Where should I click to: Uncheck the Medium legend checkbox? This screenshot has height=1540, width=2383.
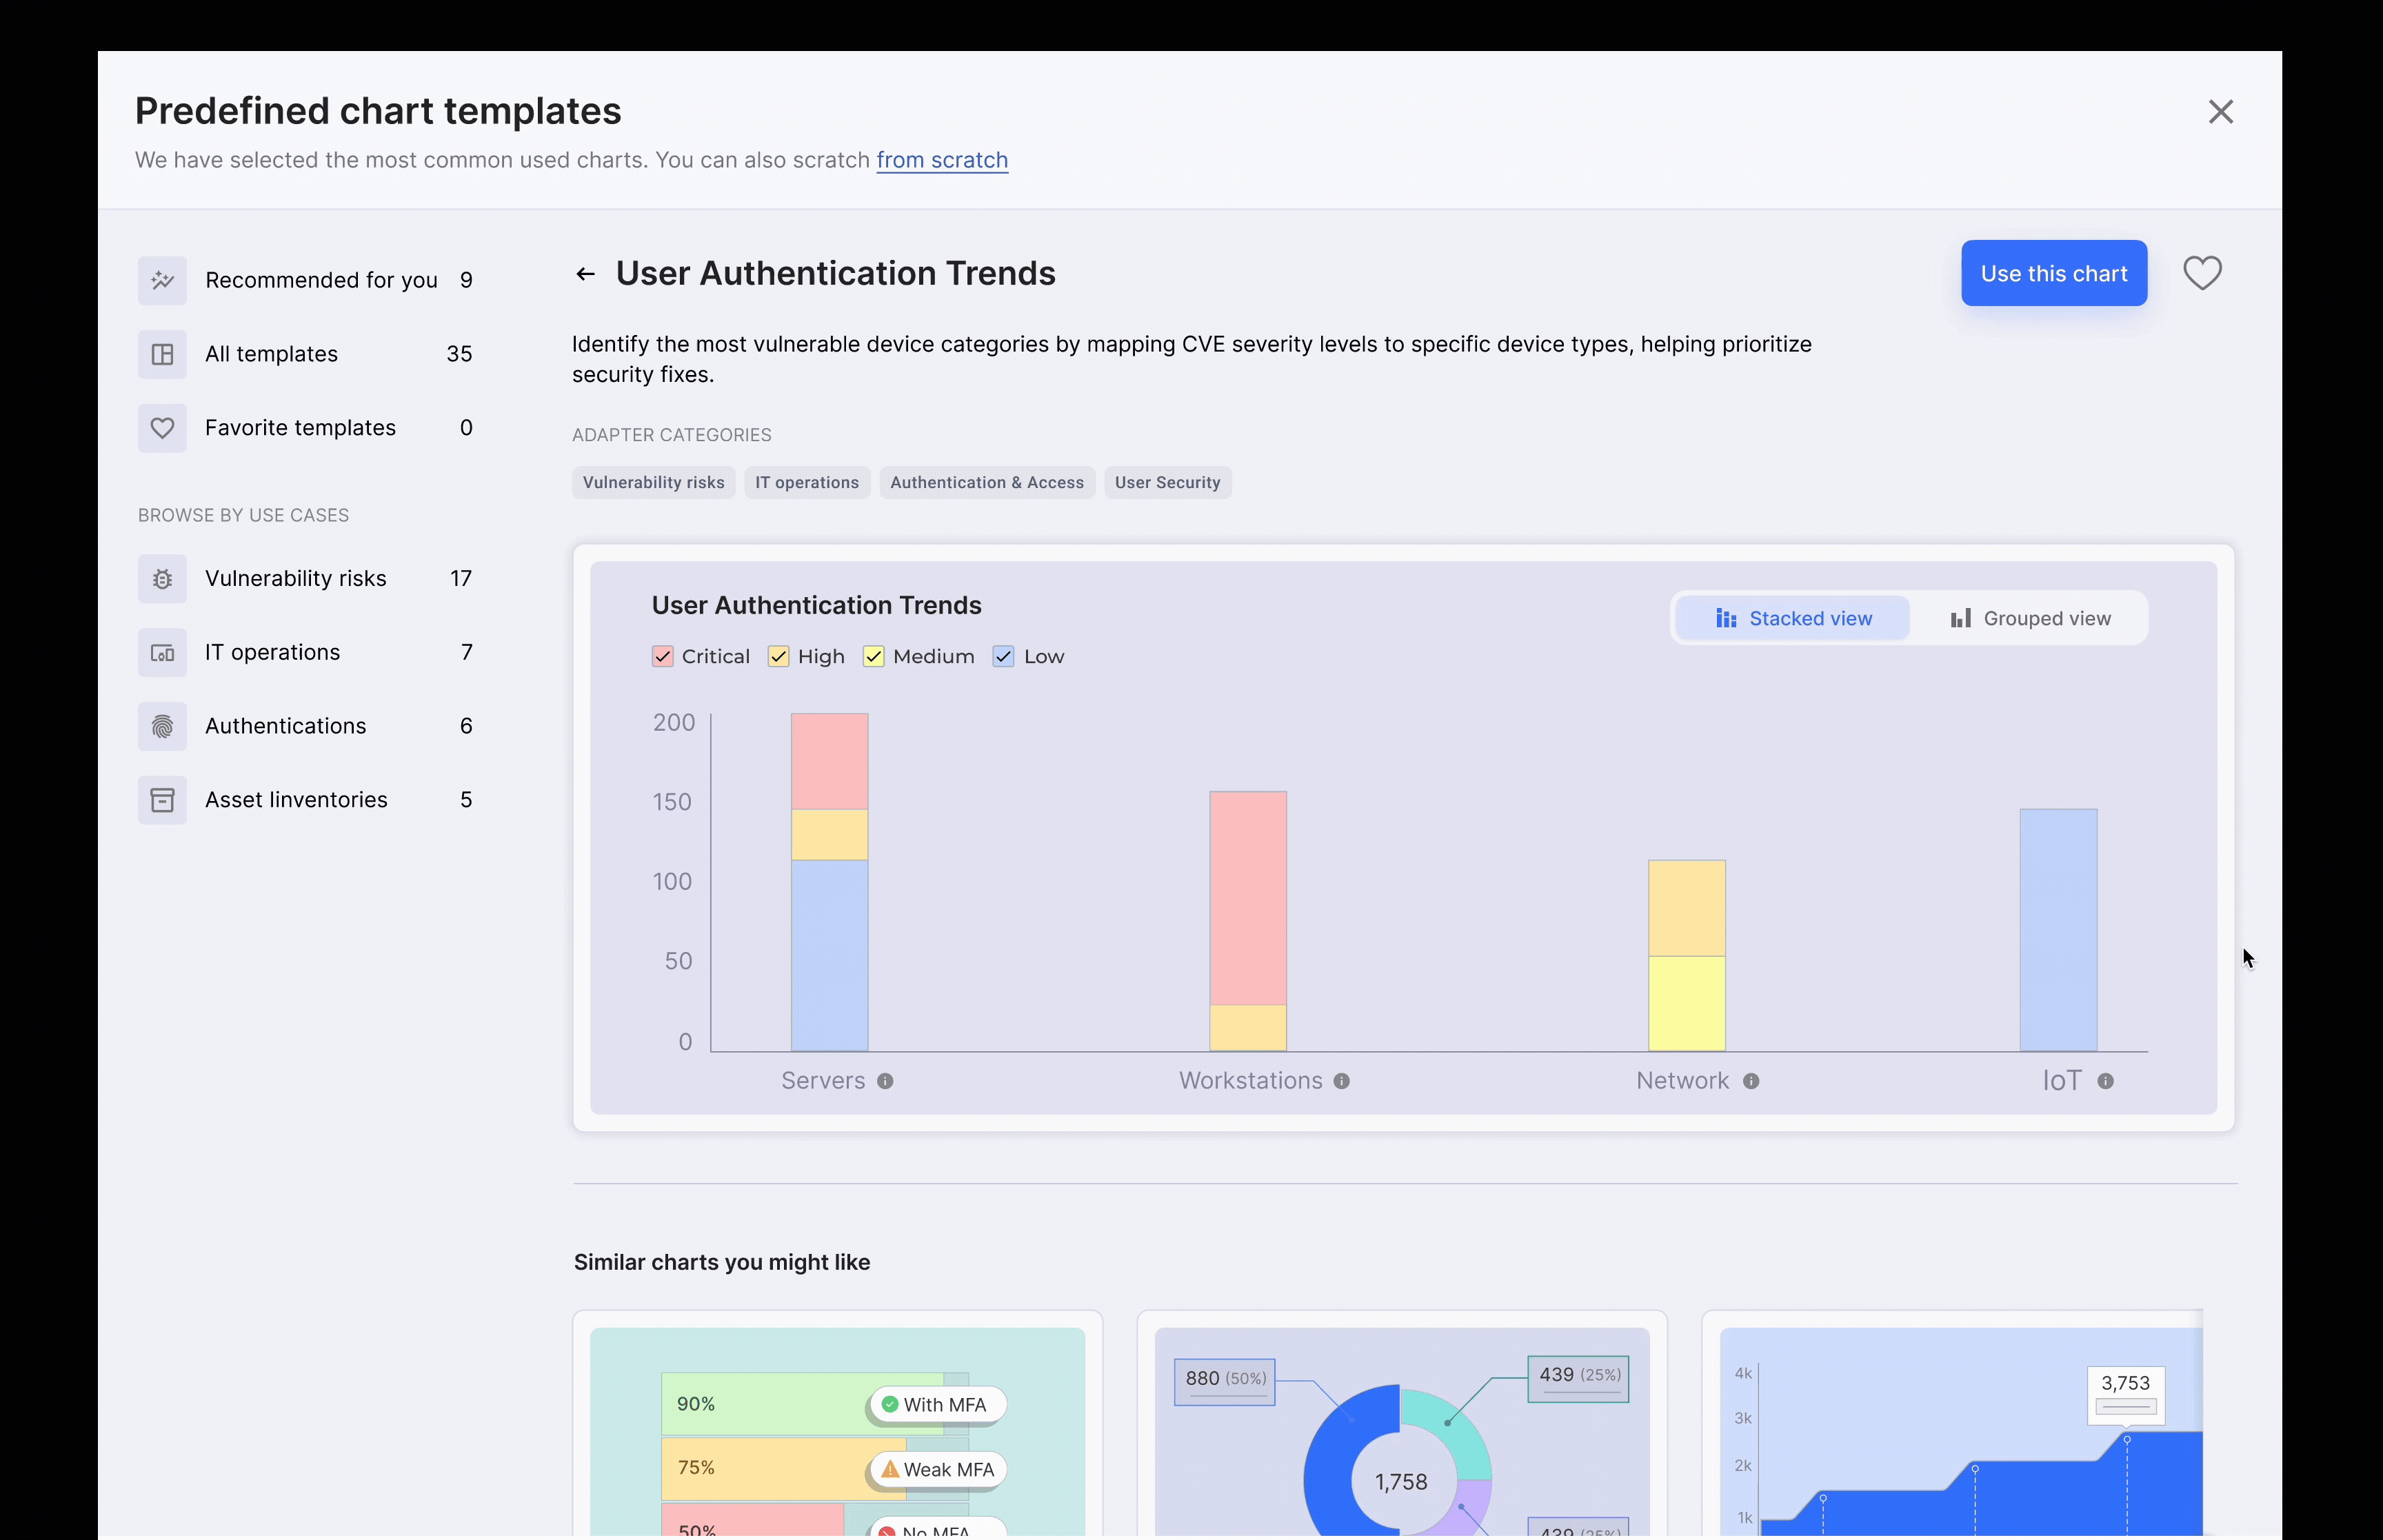coord(873,657)
